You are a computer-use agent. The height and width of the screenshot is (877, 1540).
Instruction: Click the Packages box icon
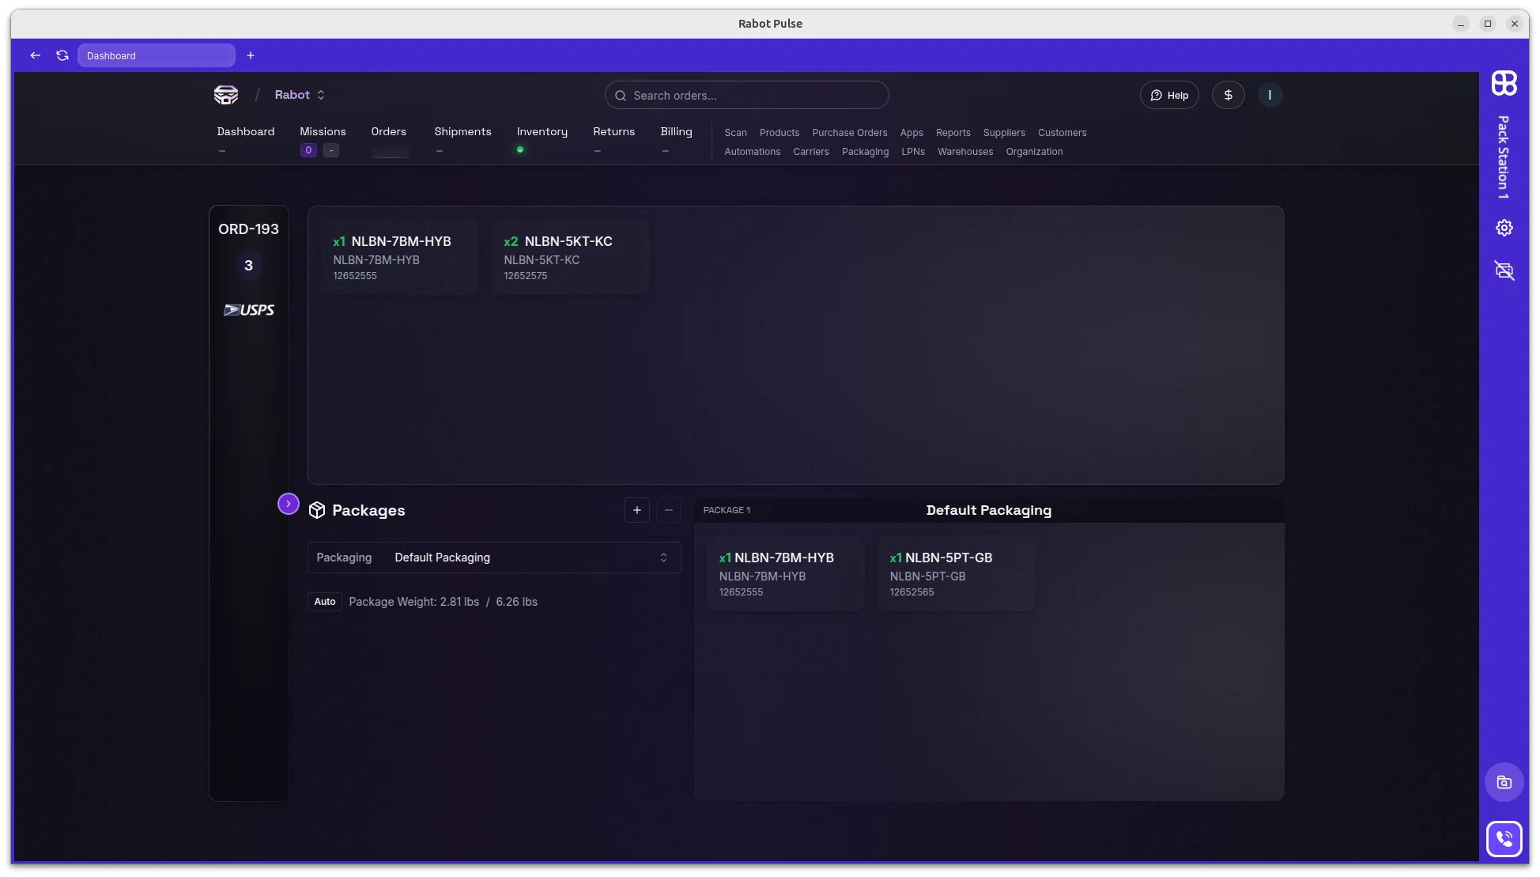(x=316, y=510)
